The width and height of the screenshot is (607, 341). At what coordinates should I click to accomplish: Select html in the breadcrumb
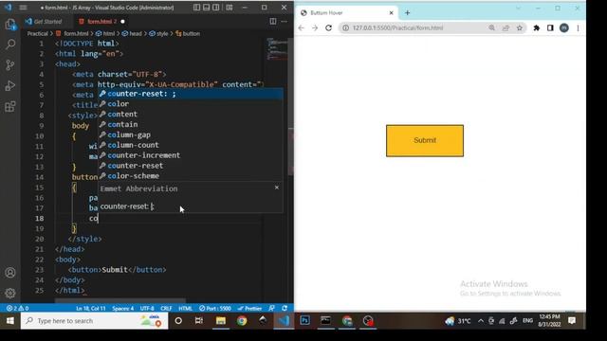point(105,34)
